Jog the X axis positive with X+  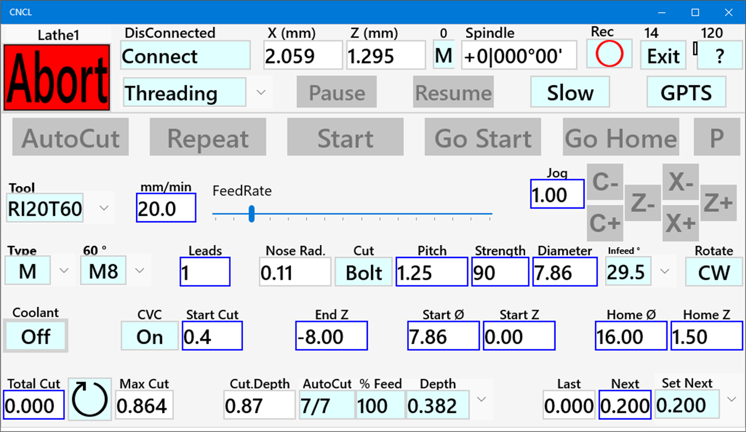681,223
